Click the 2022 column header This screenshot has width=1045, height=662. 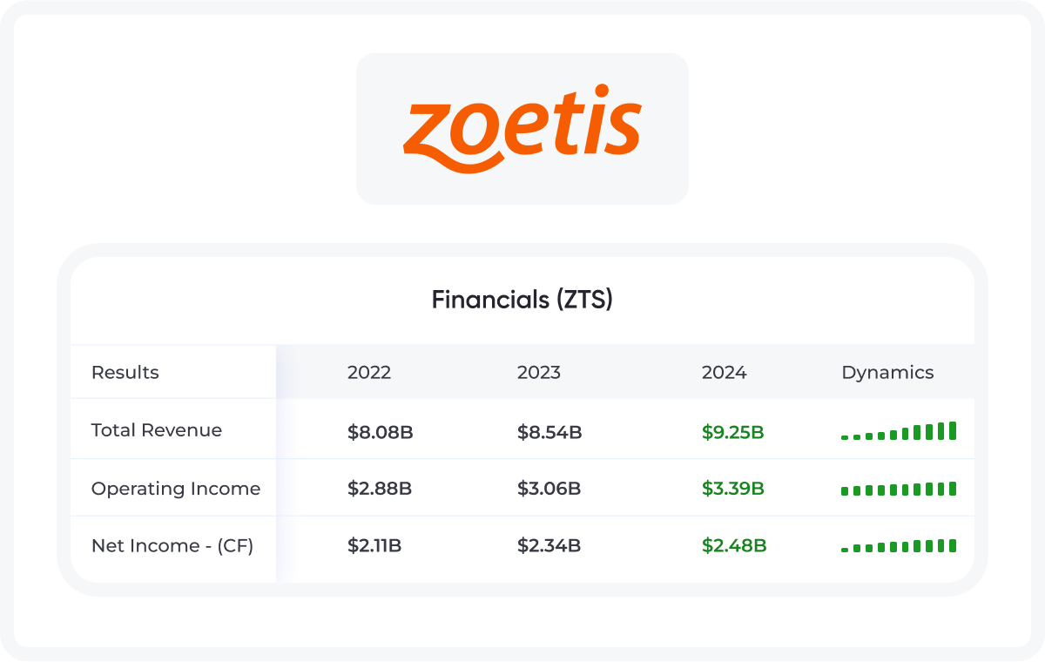coord(369,373)
